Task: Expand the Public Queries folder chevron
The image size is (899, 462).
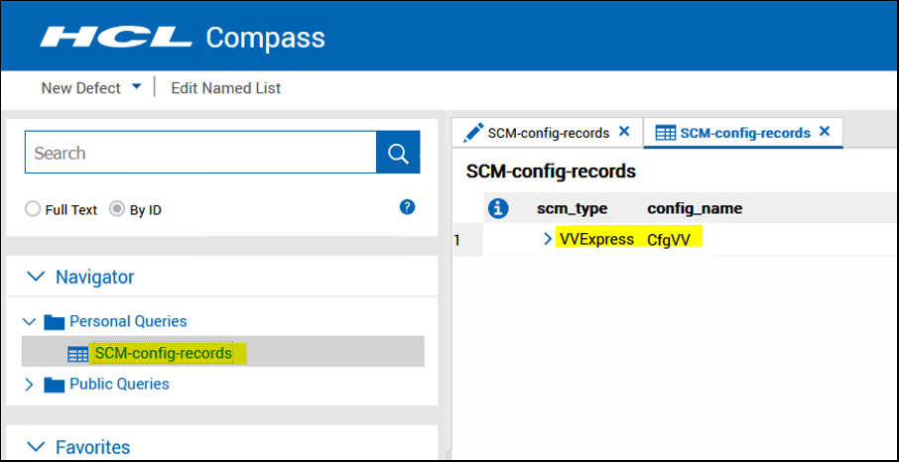Action: pos(29,384)
